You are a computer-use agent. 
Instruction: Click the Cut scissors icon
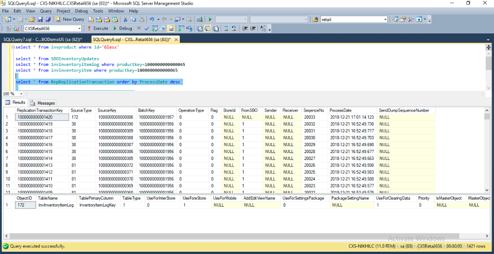pyautogui.click(x=125, y=19)
